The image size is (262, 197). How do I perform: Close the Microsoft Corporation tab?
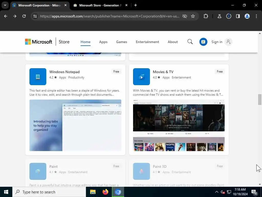pos(65,5)
